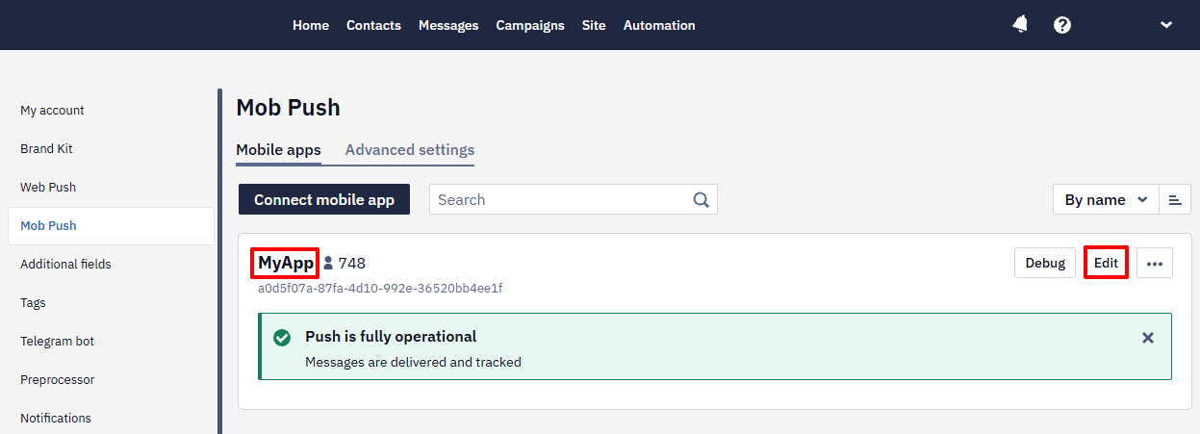The height and width of the screenshot is (434, 1200).
Task: Click the green checkmark status icon
Action: coord(282,338)
